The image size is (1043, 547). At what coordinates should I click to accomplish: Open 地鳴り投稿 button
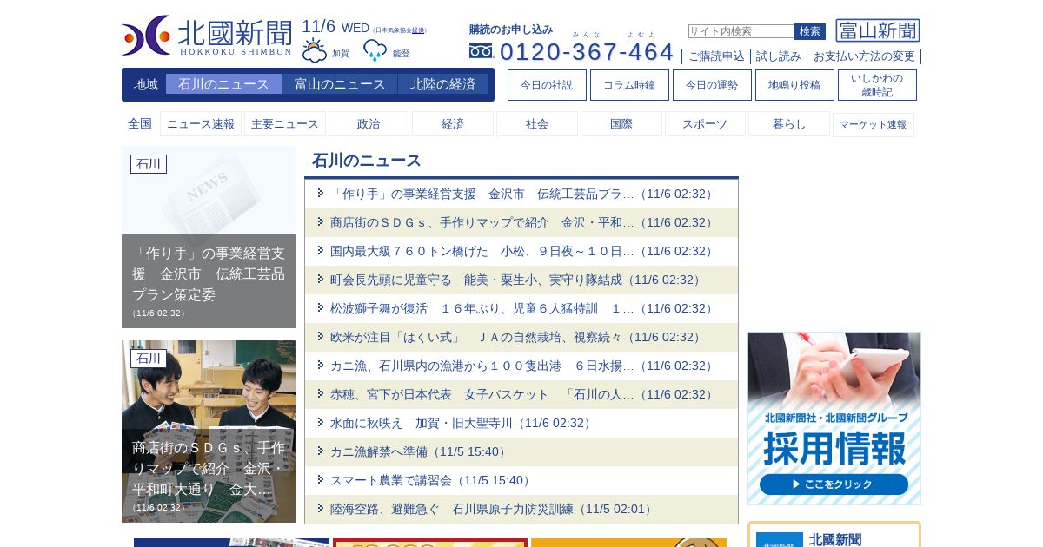click(794, 85)
